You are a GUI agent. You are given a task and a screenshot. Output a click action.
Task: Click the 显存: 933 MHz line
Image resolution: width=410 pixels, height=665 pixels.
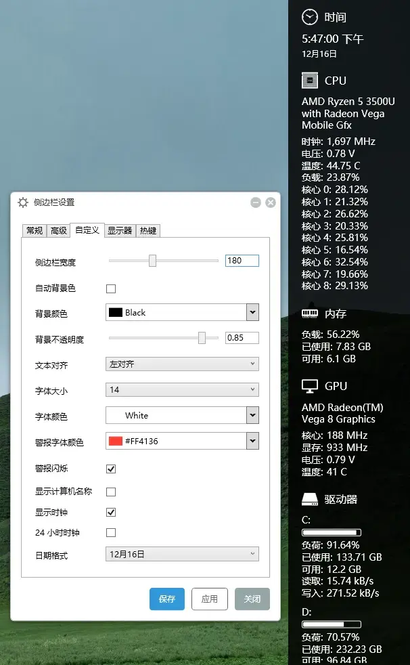tap(335, 448)
